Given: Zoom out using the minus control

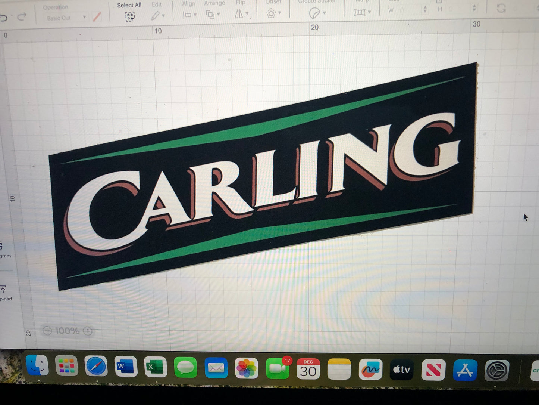Looking at the screenshot, I should coord(47,330).
